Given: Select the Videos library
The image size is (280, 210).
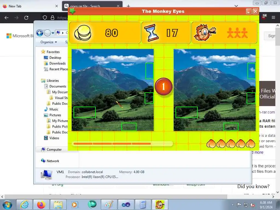Looking at the screenshot, I should coord(54,138).
